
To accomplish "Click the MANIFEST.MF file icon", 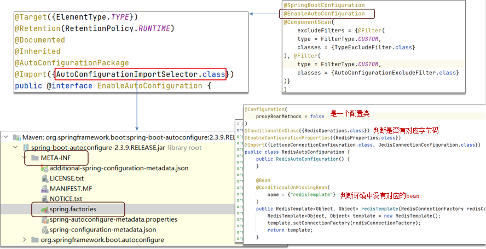I will pyautogui.click(x=45, y=189).
